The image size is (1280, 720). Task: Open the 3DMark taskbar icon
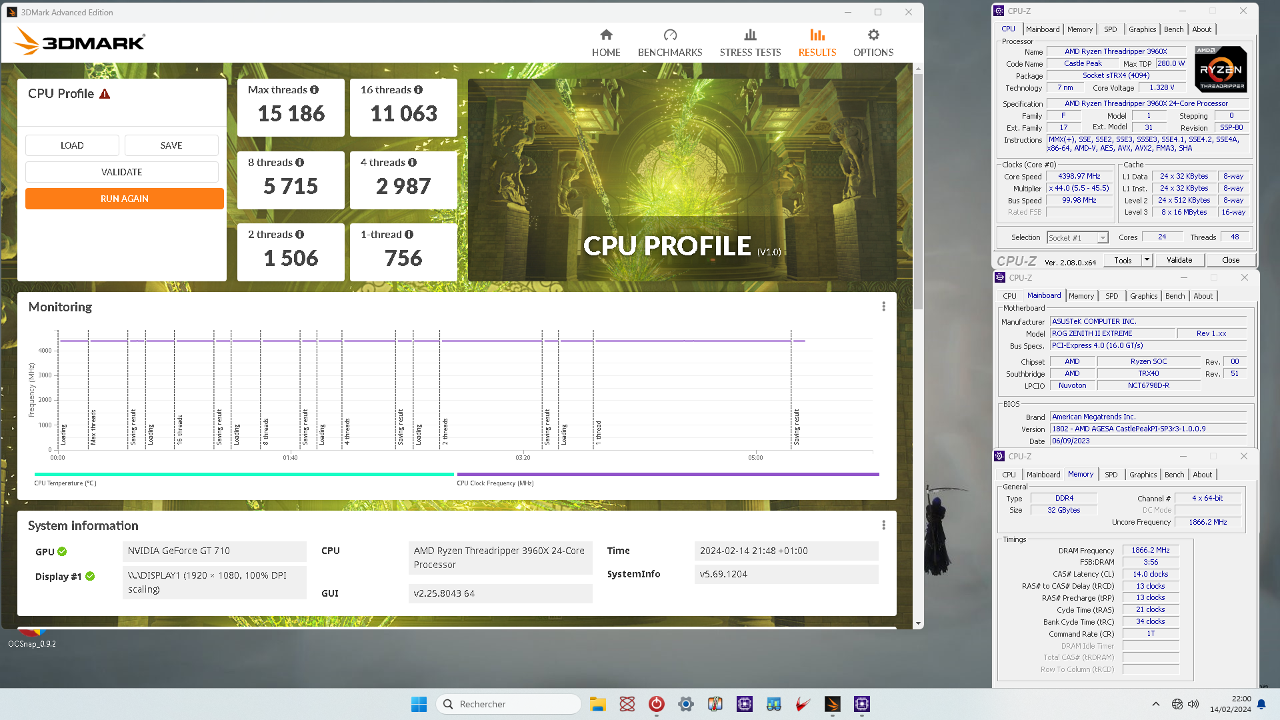[x=833, y=704]
